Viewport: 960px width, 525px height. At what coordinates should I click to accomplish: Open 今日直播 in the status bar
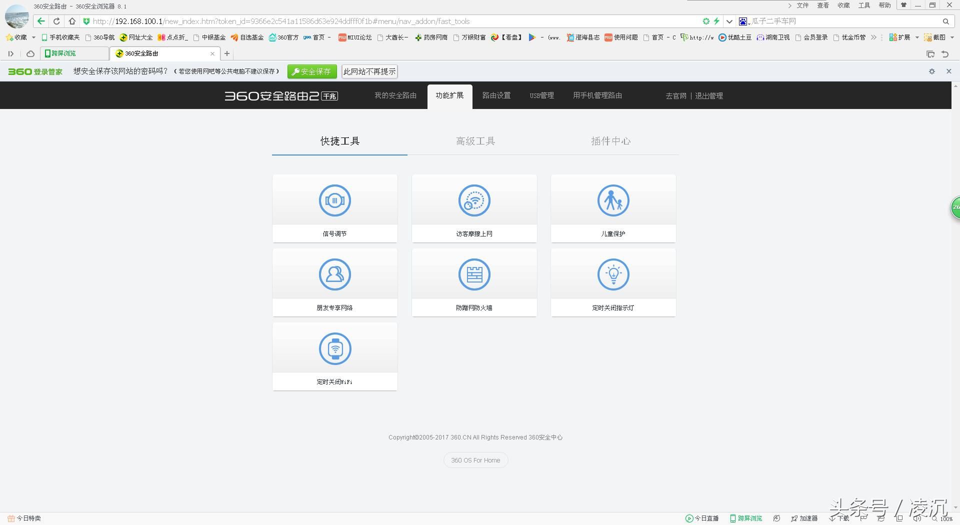pos(702,518)
